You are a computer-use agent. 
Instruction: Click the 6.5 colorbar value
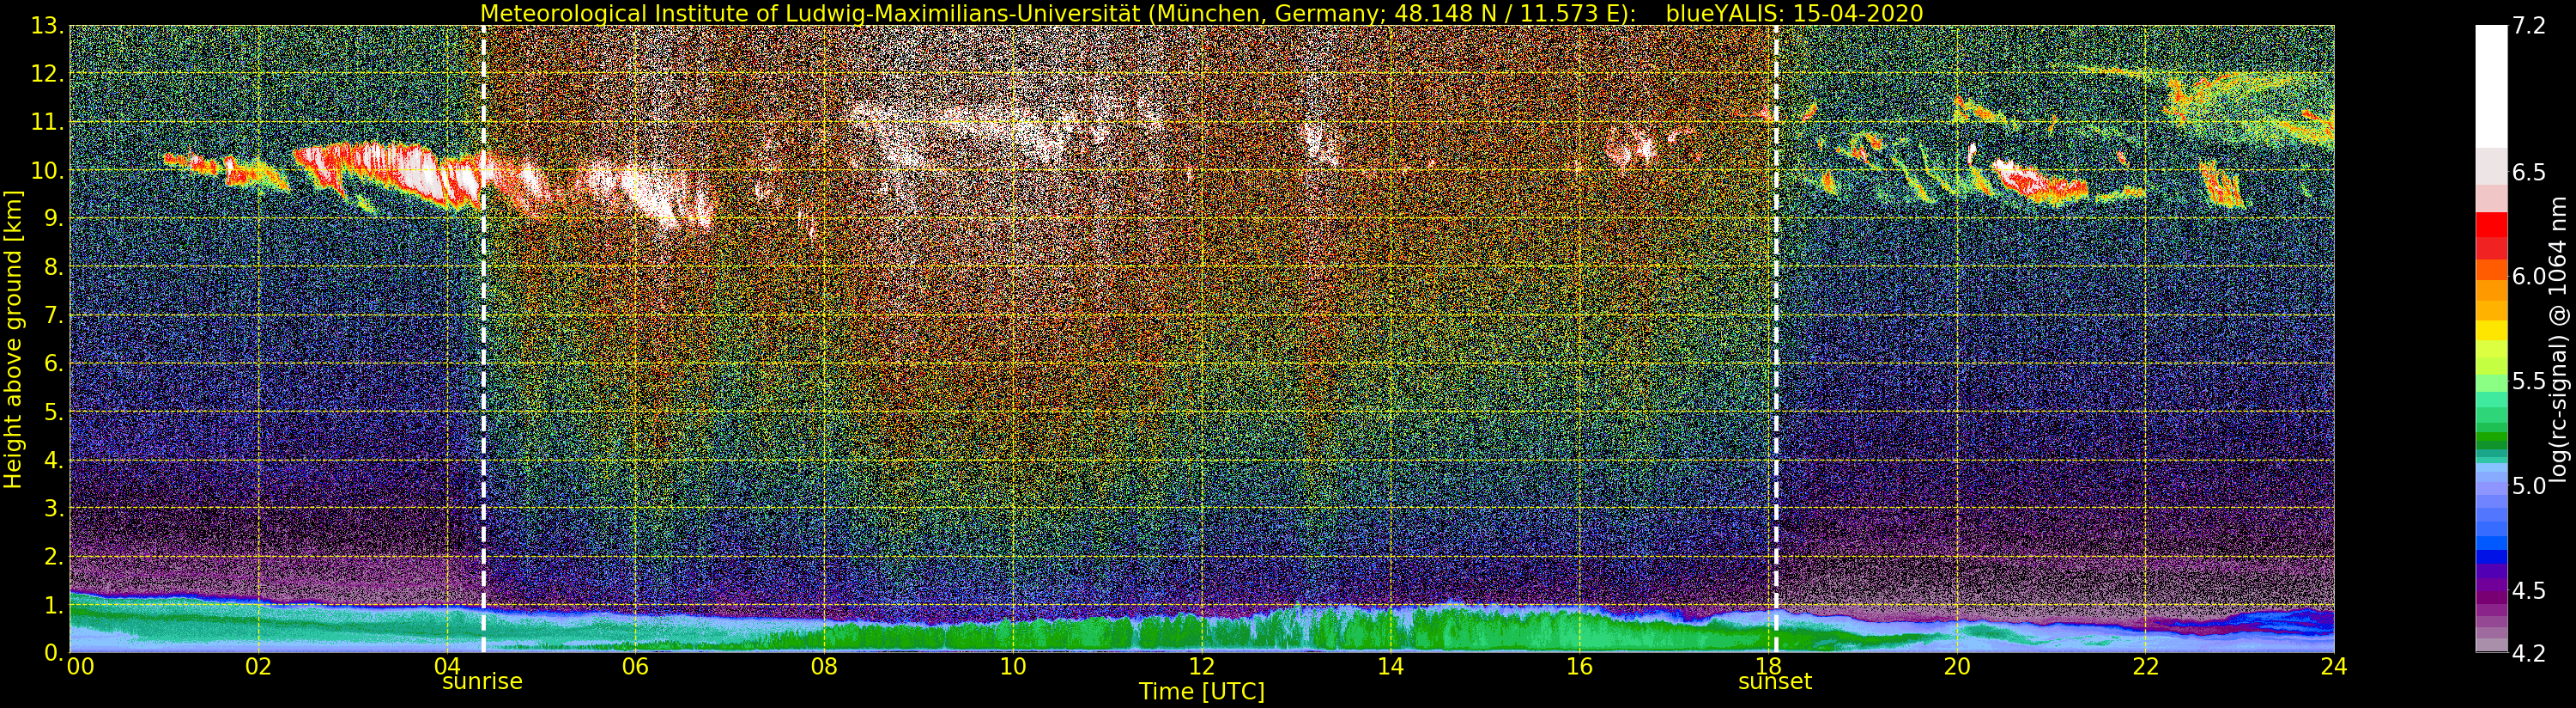click(2529, 172)
